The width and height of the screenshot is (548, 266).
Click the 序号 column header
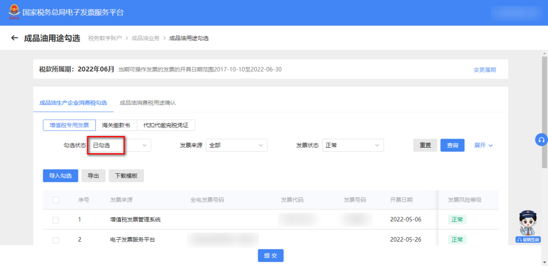(84, 200)
